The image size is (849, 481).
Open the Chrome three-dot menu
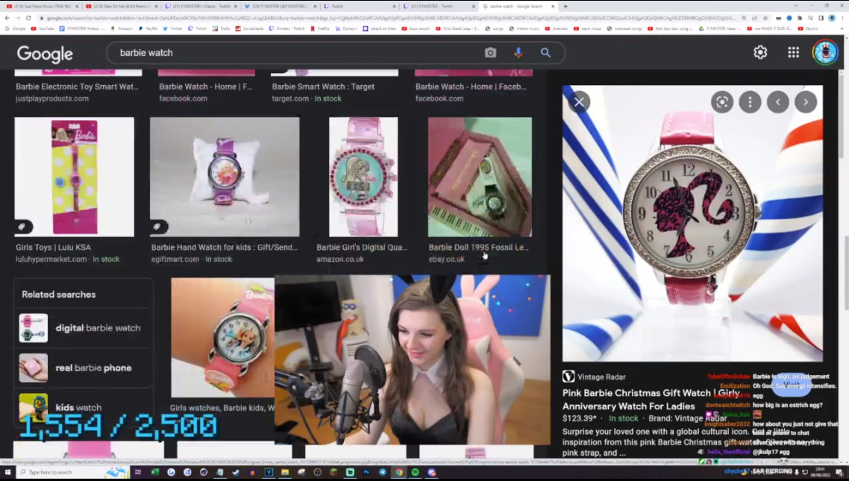[842, 18]
